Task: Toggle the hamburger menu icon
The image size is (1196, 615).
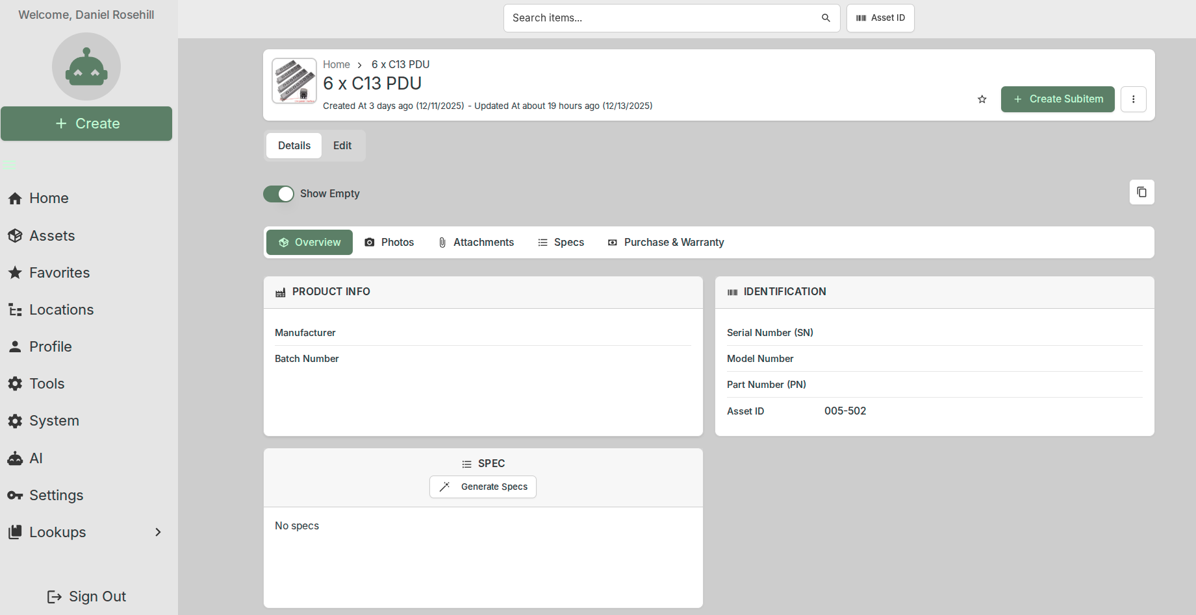Action: click(x=9, y=165)
